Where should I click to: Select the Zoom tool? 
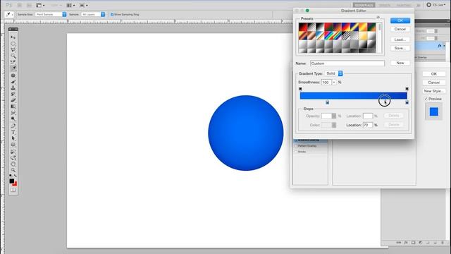[x=13, y=170]
